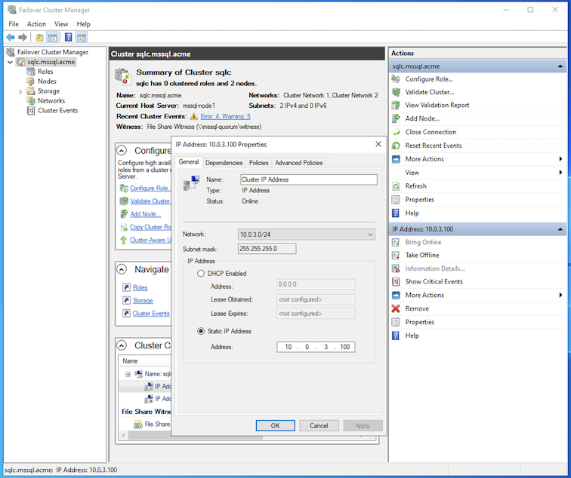Open the File menu
571x478 pixels.
pos(14,24)
